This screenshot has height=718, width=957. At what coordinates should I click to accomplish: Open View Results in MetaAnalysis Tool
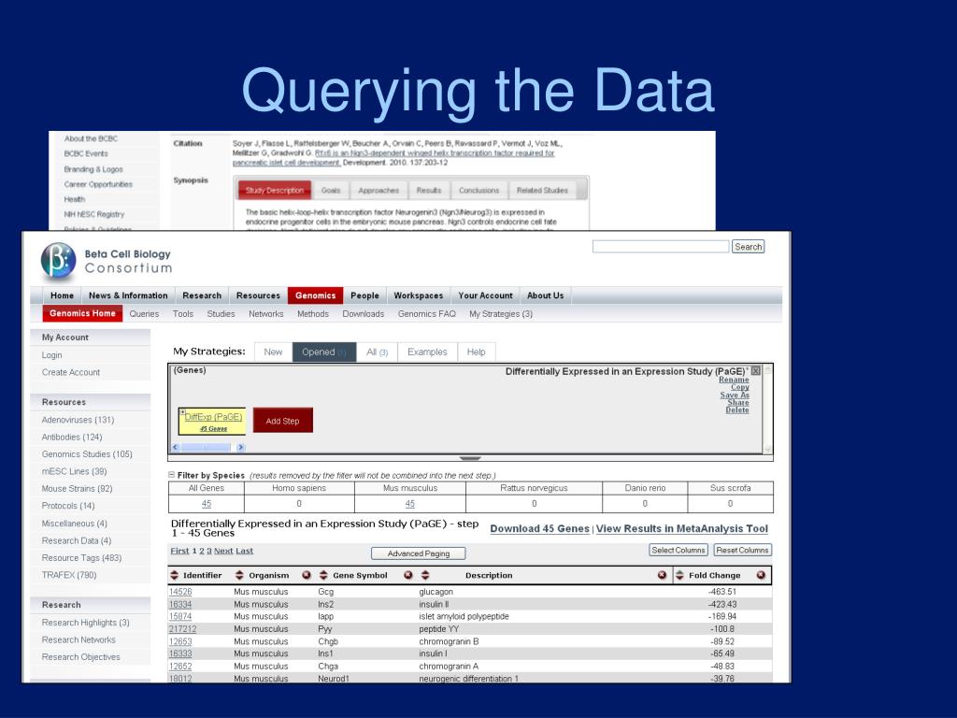coord(681,529)
